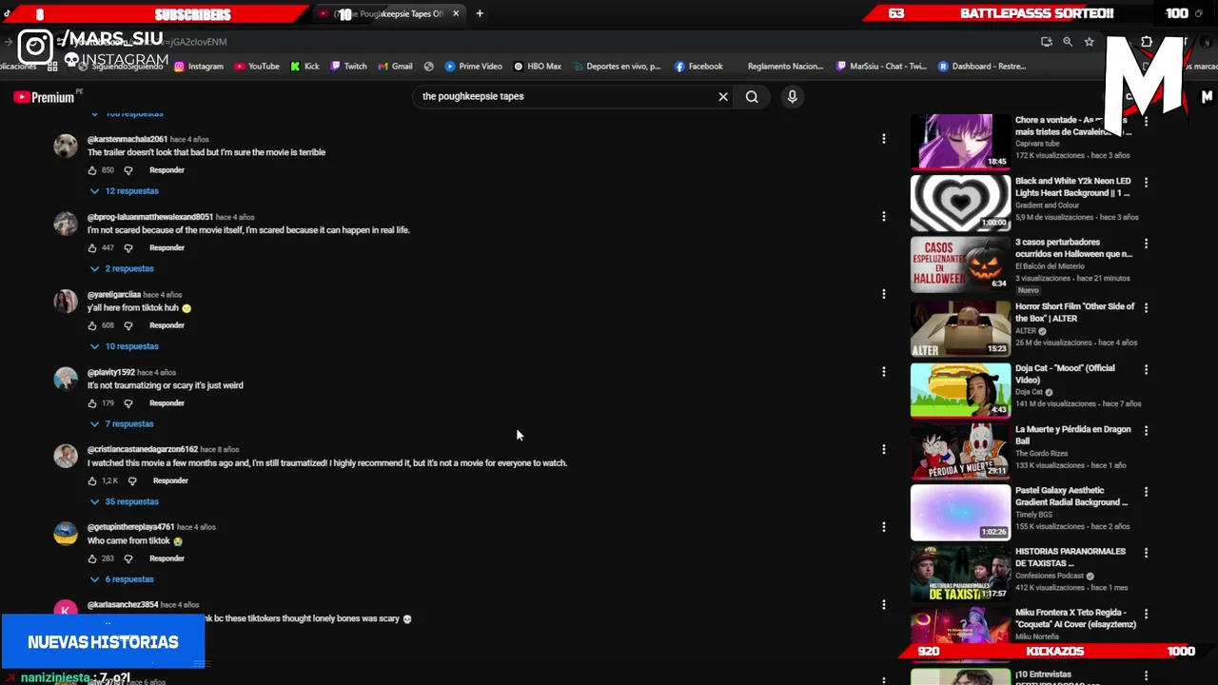Click Responder under the 'still traumatized' comment
This screenshot has height=685, width=1218.
pyautogui.click(x=170, y=481)
